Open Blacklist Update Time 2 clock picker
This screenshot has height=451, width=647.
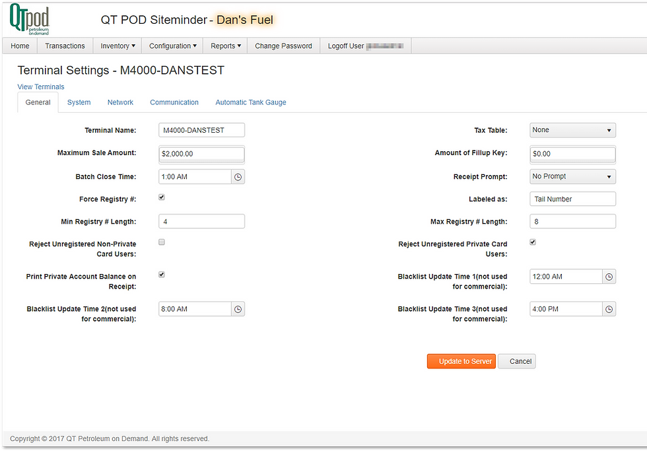coord(238,309)
